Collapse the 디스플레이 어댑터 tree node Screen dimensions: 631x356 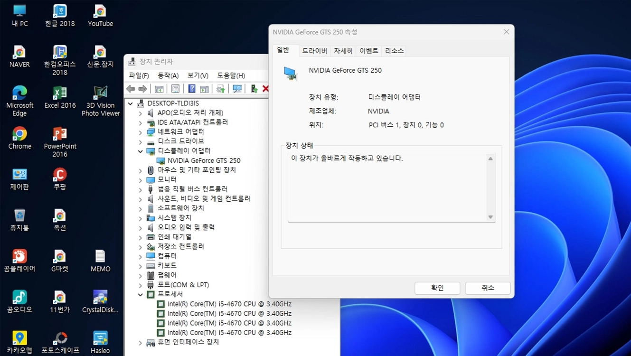pyautogui.click(x=140, y=151)
